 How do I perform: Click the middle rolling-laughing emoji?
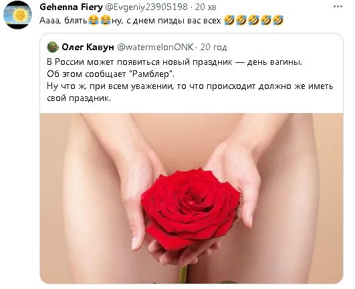point(253,20)
